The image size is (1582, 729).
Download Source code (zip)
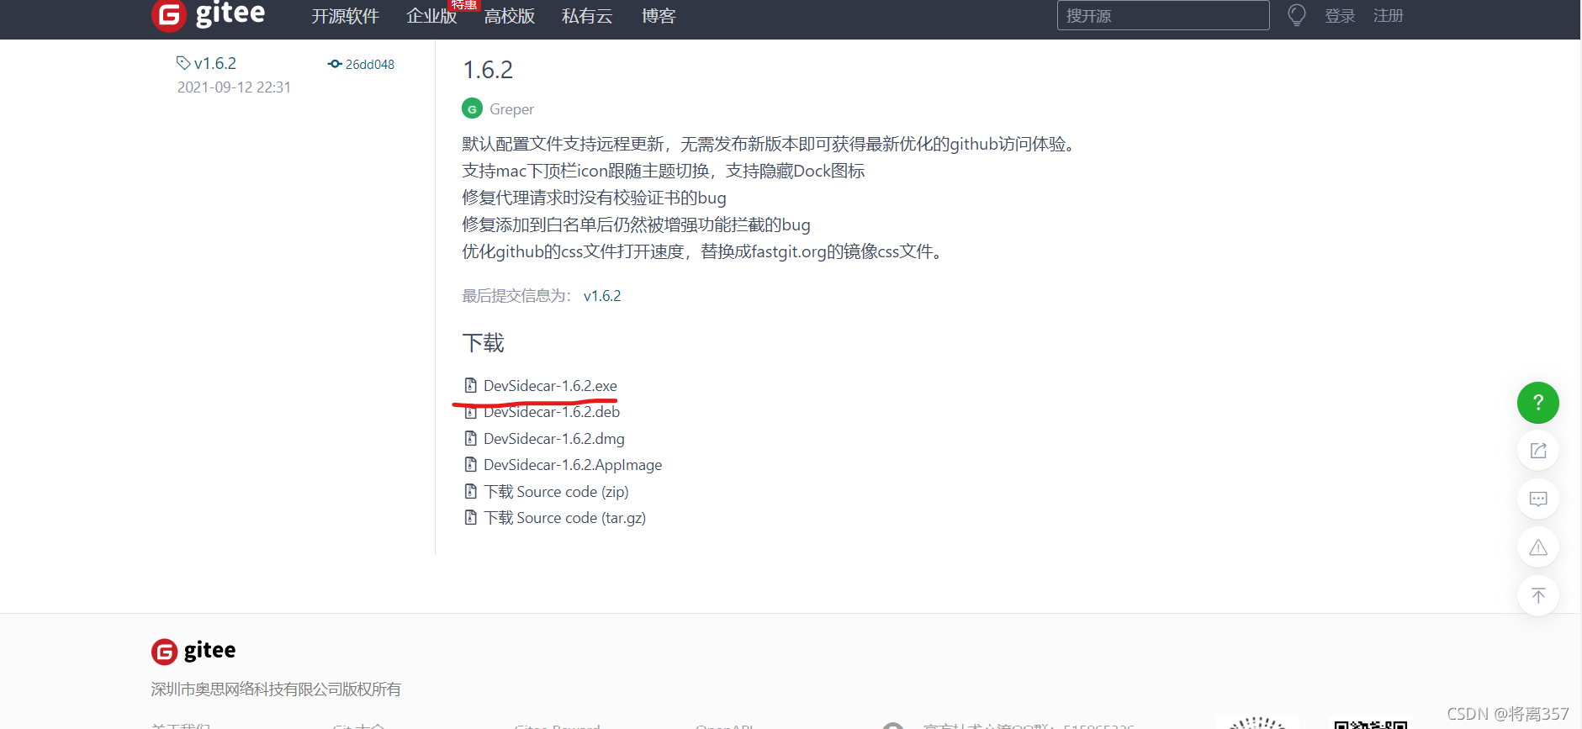(556, 492)
